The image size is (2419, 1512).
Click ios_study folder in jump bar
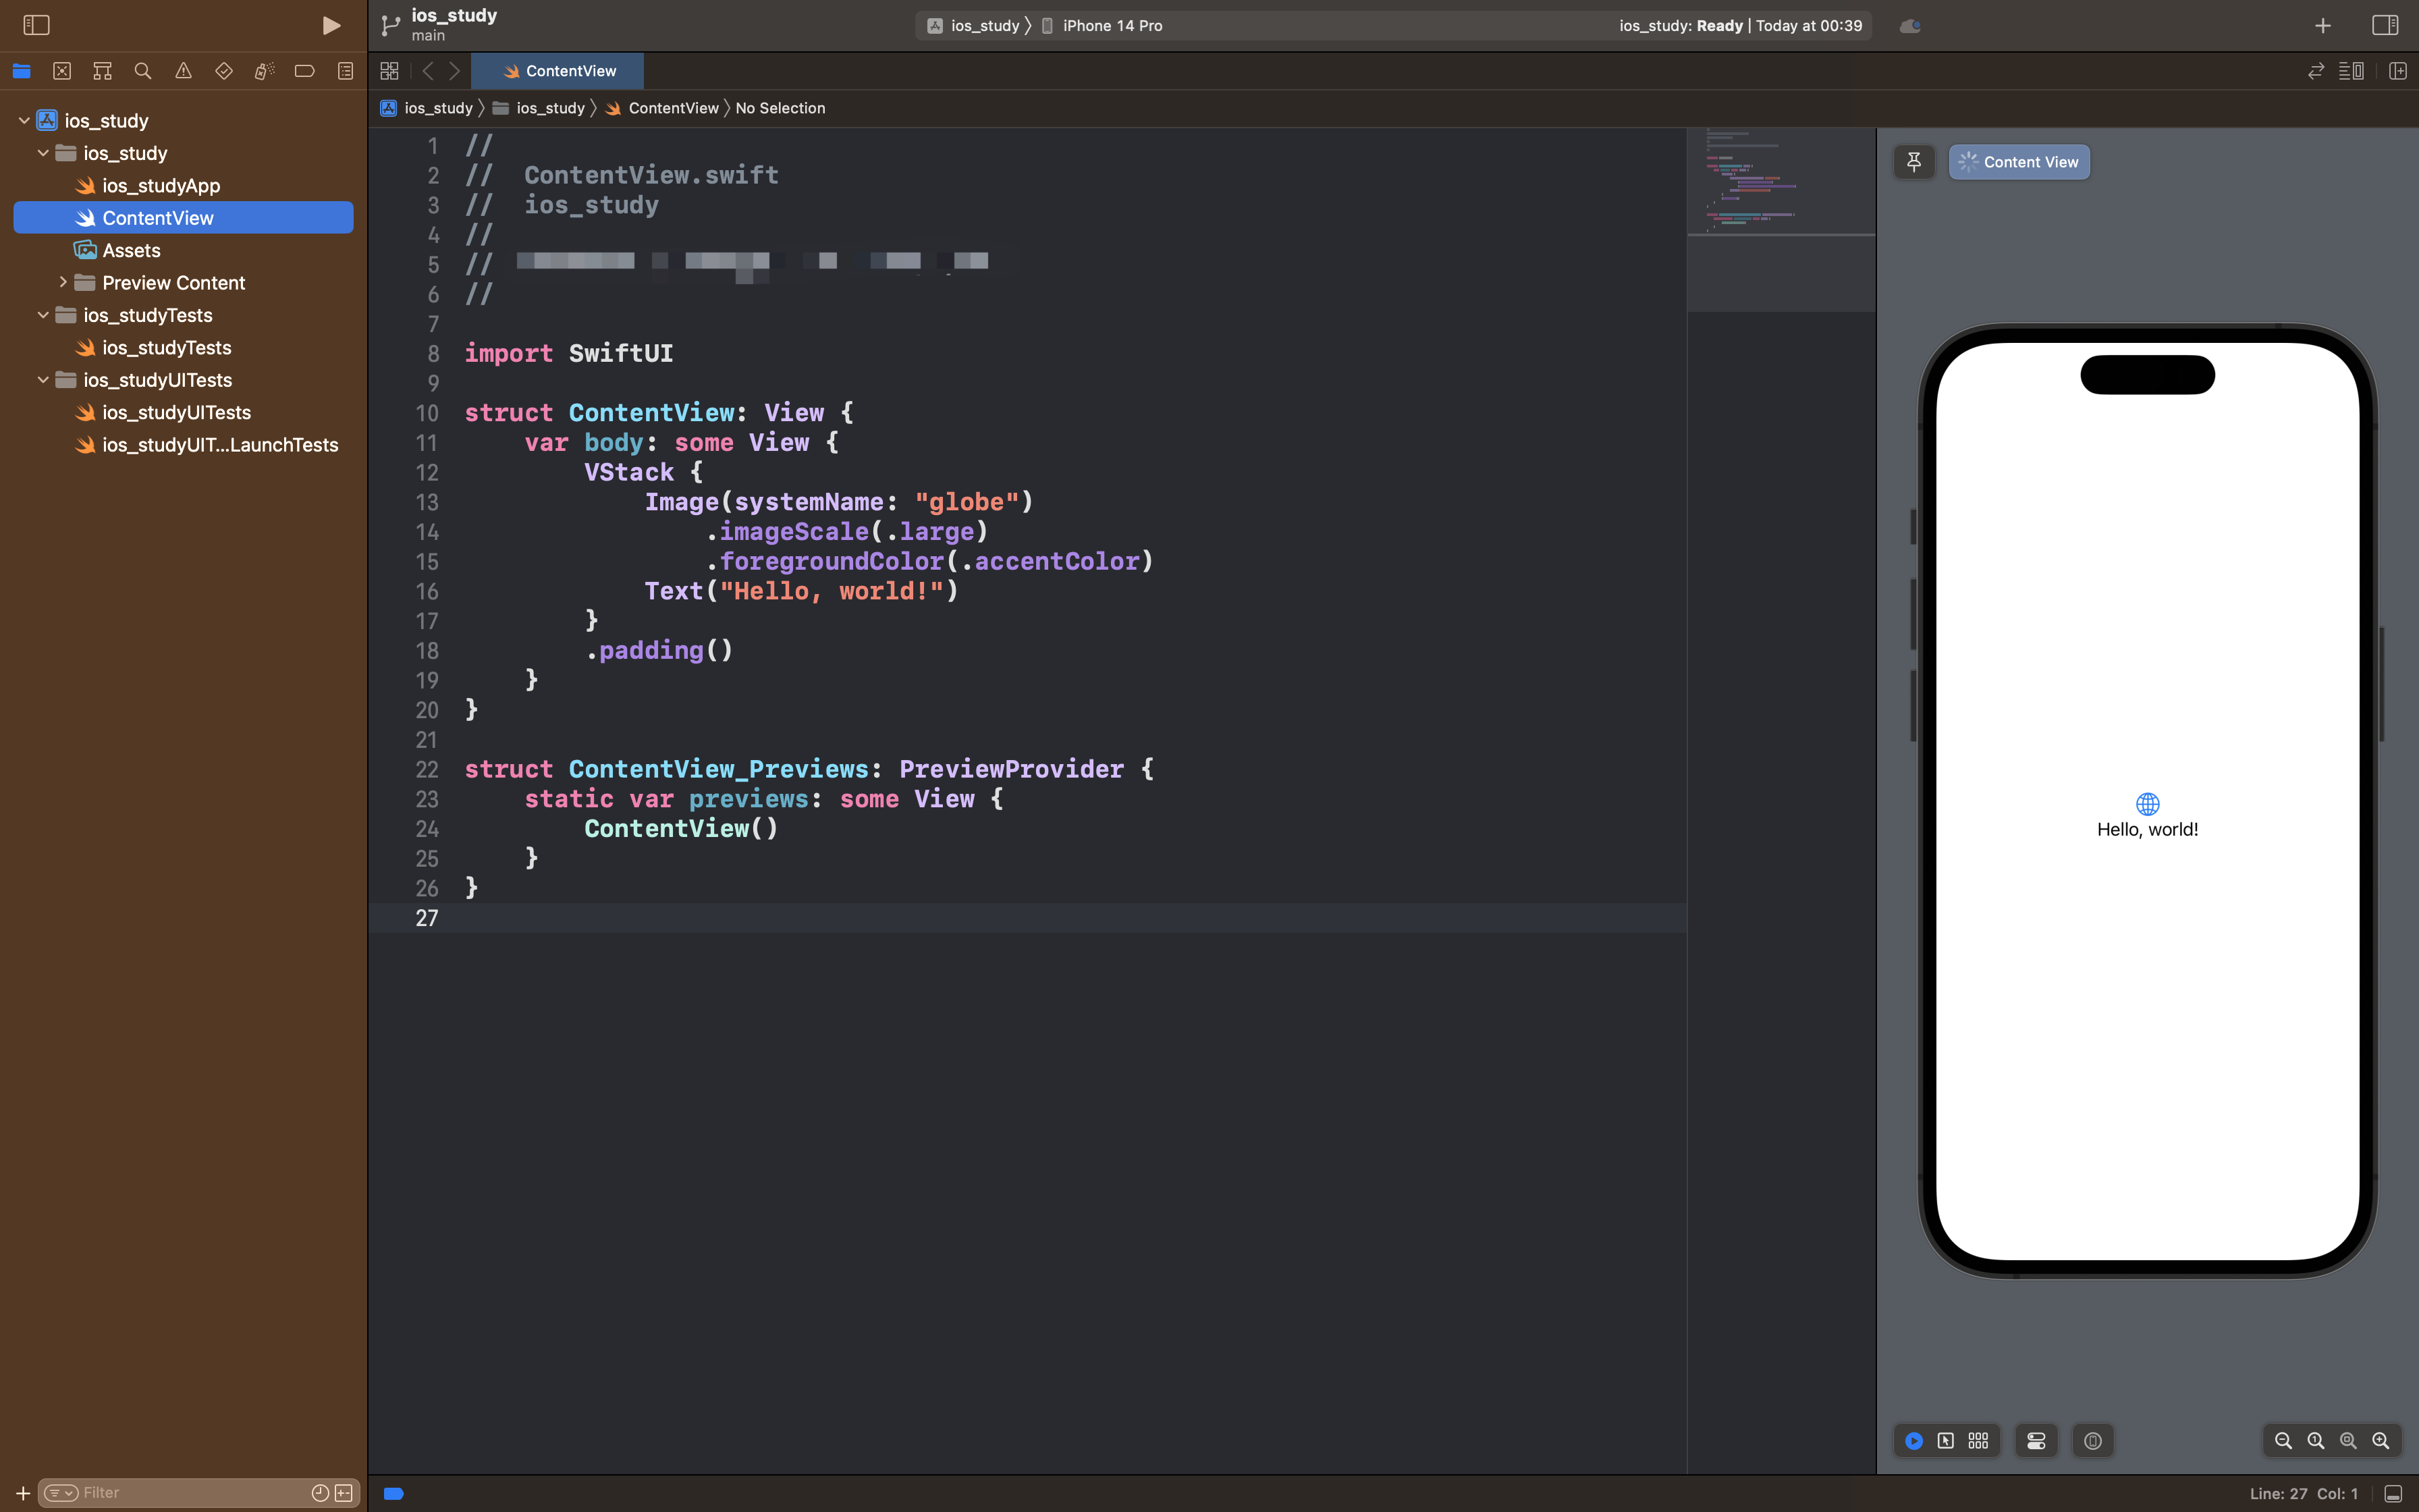click(540, 108)
